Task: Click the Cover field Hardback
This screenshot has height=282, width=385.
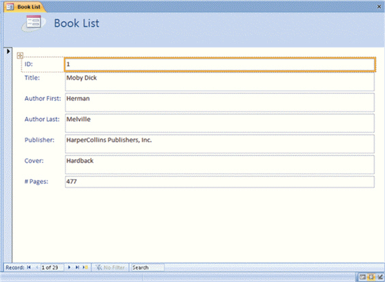Action: 219,165
